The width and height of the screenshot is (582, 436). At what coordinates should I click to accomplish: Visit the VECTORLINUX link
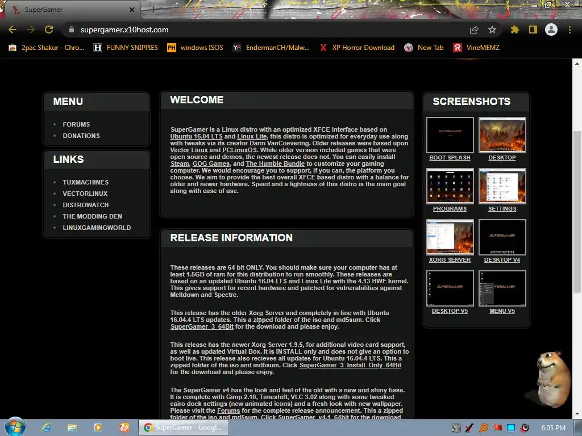click(x=85, y=194)
